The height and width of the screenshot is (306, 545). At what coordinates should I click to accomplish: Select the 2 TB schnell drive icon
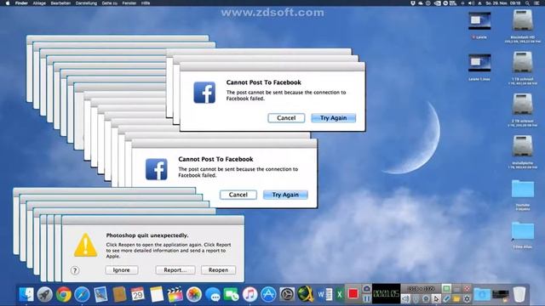[x=522, y=105]
